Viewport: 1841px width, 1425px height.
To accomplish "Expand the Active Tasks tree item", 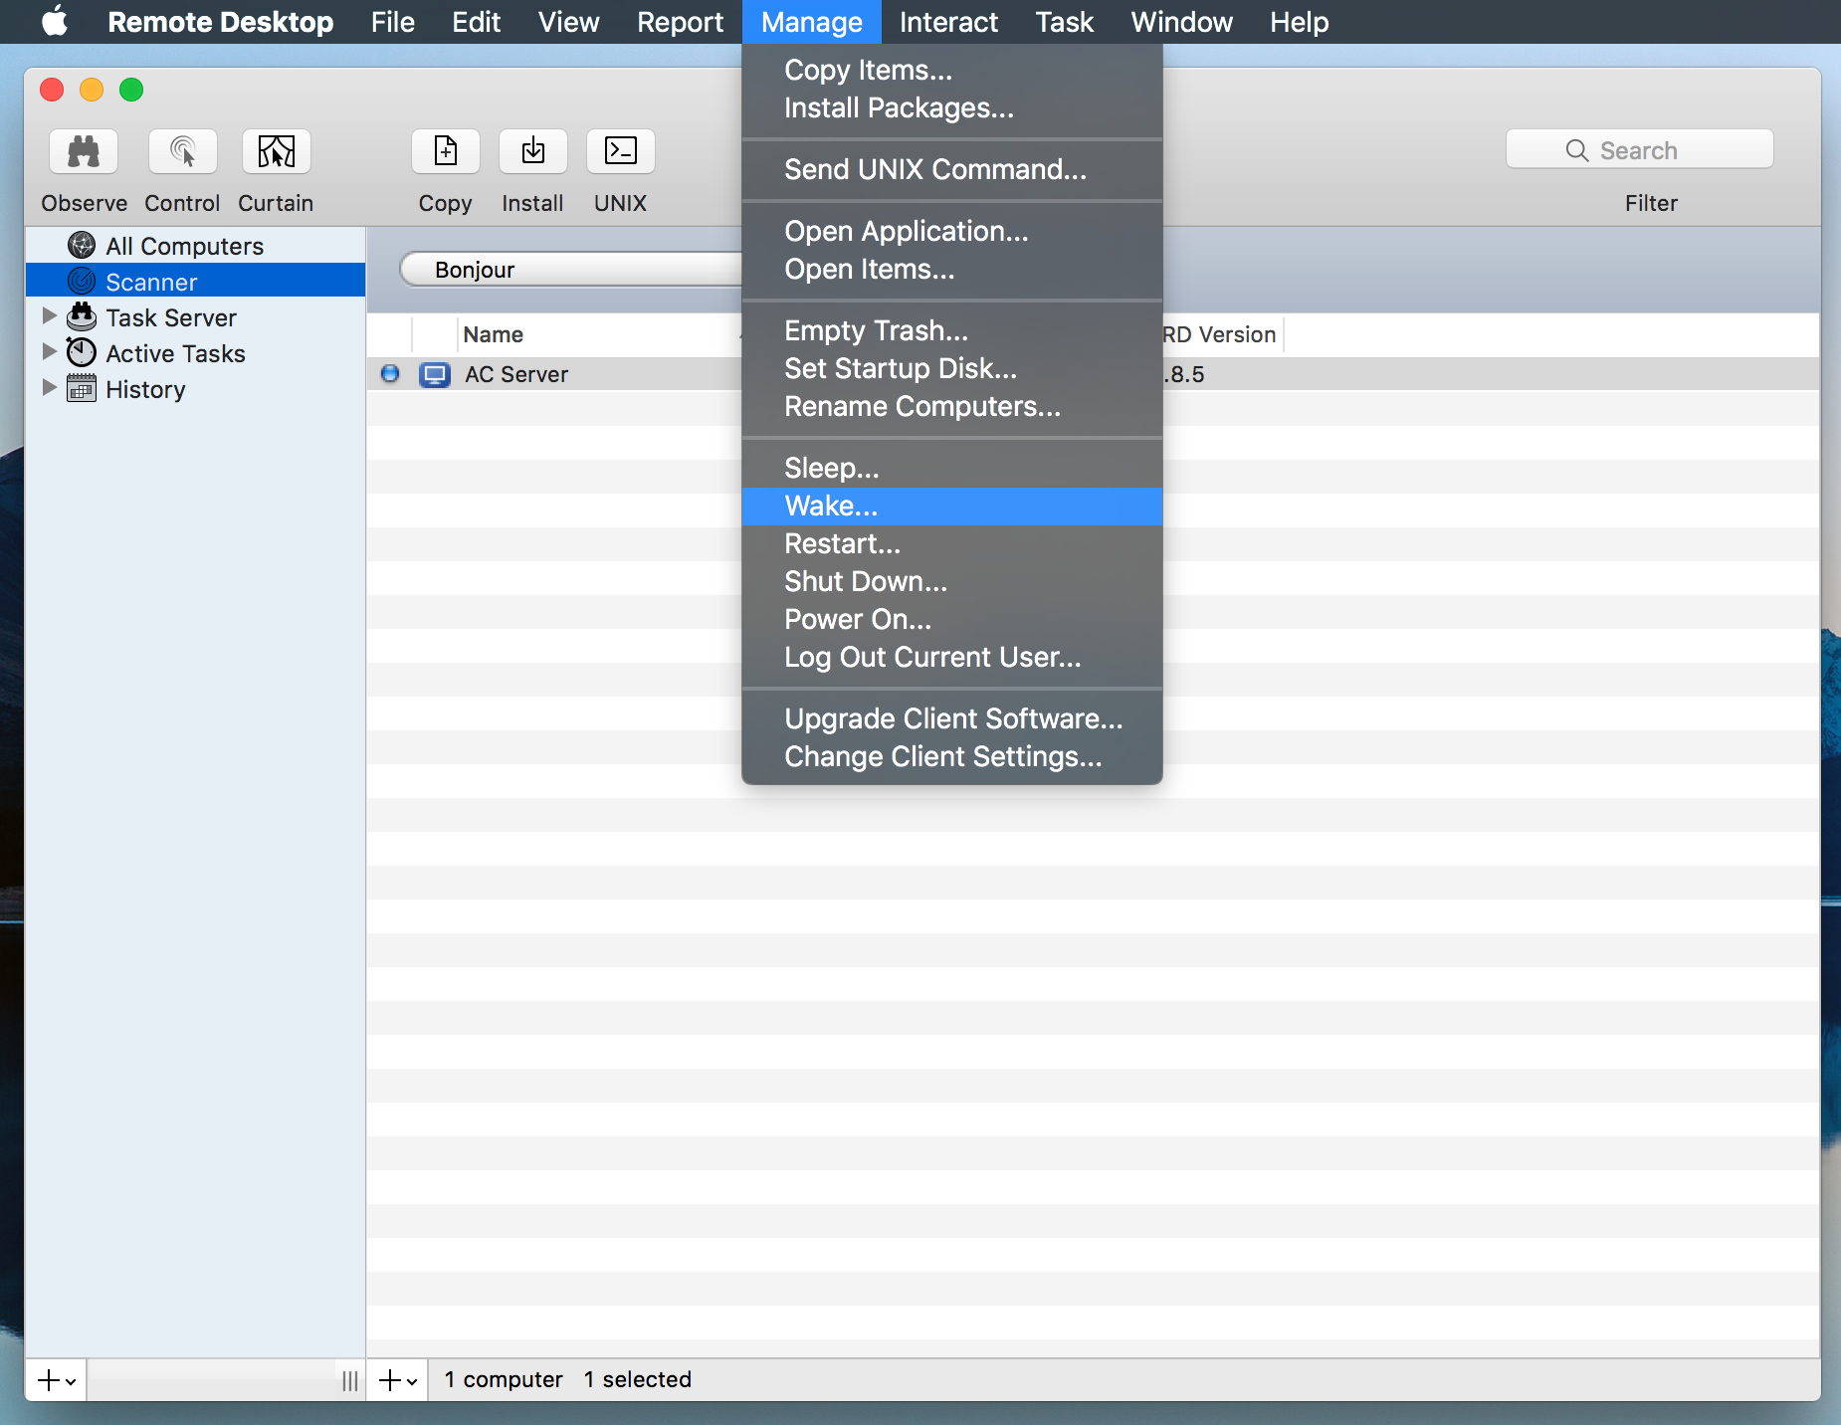I will [x=49, y=351].
